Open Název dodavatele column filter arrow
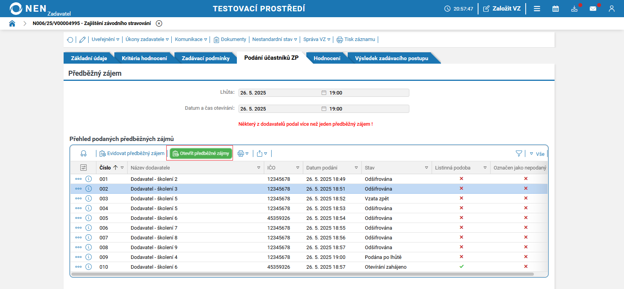This screenshot has width=624, height=289. (x=259, y=168)
